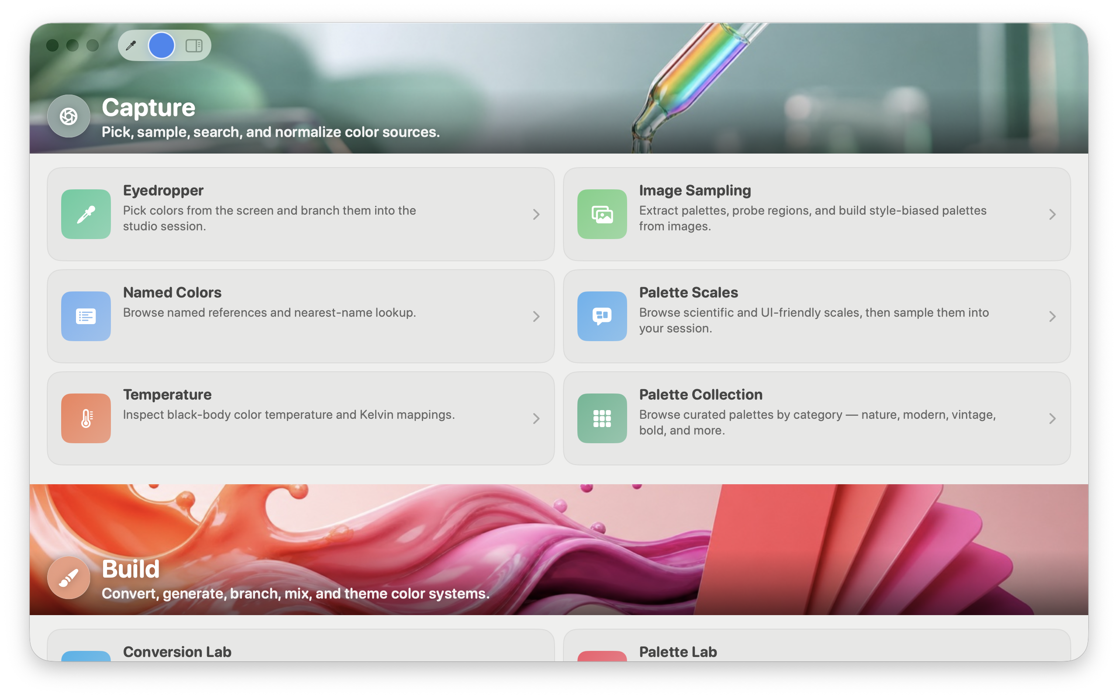The width and height of the screenshot is (1118, 698).
Task: Expand the Temperature card chevron
Action: [x=536, y=418]
